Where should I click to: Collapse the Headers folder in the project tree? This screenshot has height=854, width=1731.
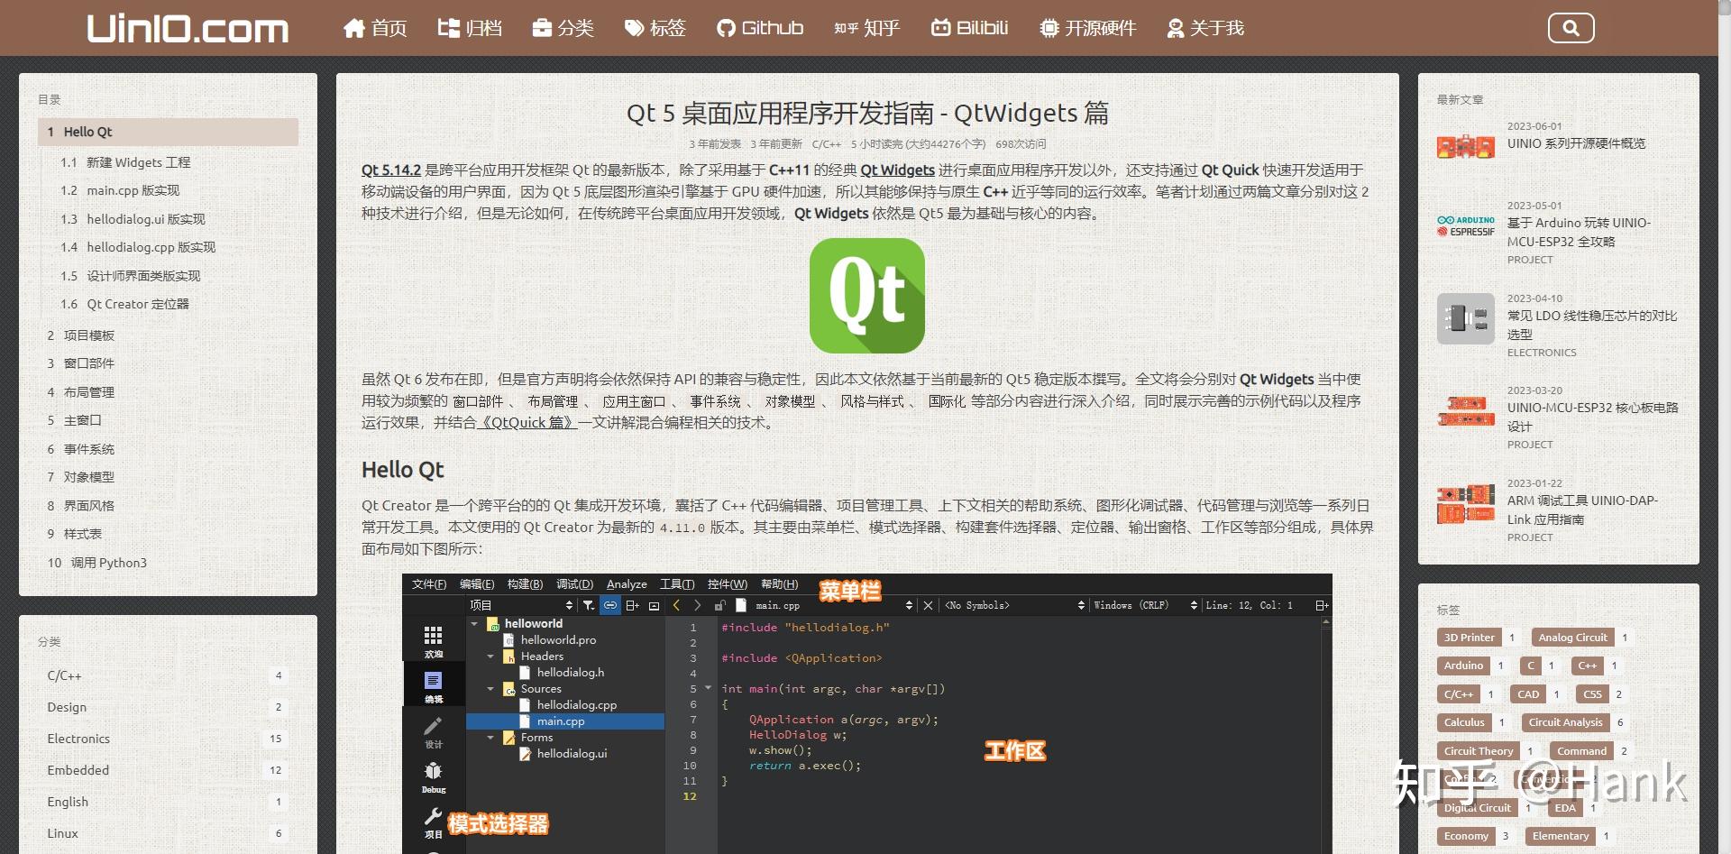(x=490, y=657)
